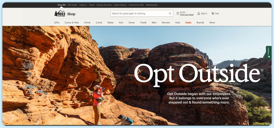Focus the gear & clothing search field

tap(142, 13)
